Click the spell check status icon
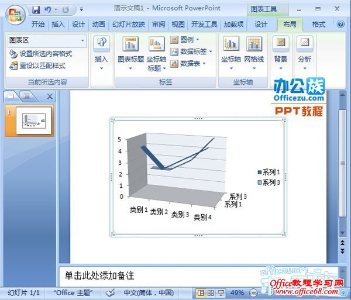The width and height of the screenshot is (351, 300). pyautogui.click(x=110, y=292)
